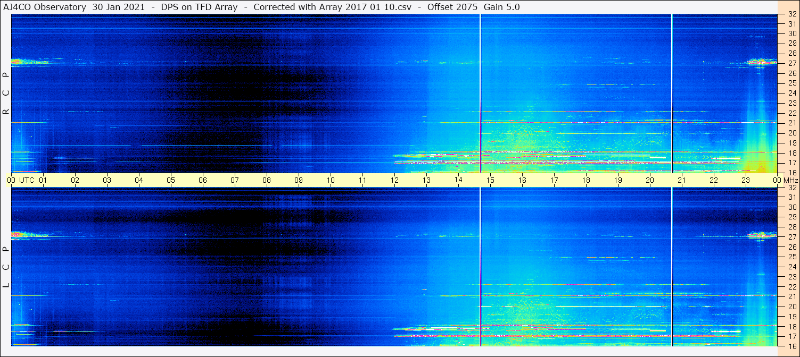
Task: Click the 'UTC' label on time axis
Action: click(x=27, y=180)
